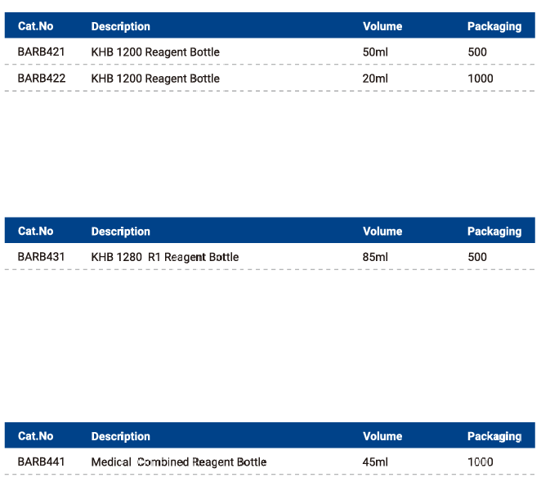The height and width of the screenshot is (491, 550).
Task: Click packaging value 500 for BARB431
Action: click(x=477, y=257)
